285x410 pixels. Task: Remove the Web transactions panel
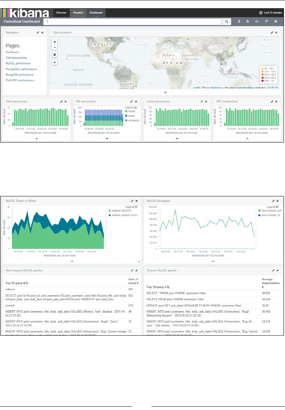click(65, 102)
